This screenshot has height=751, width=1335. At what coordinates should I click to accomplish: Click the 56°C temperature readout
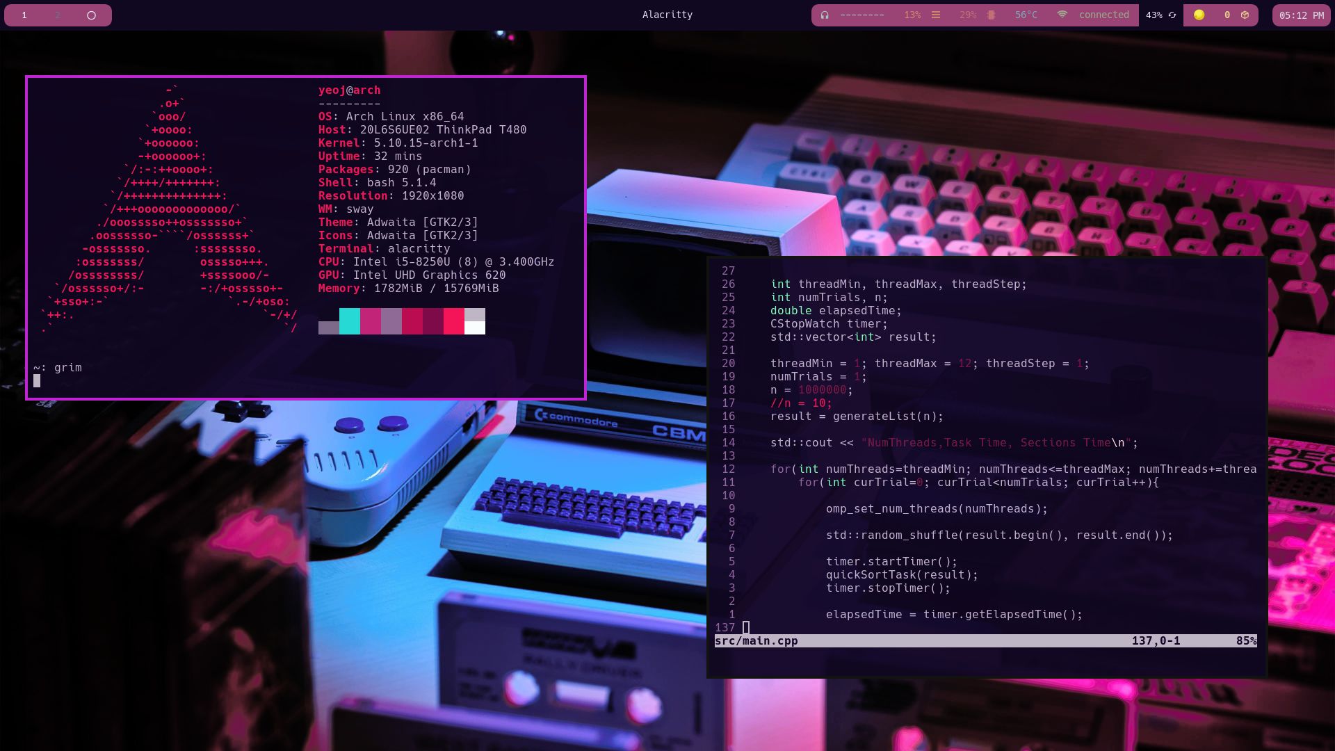(1023, 15)
